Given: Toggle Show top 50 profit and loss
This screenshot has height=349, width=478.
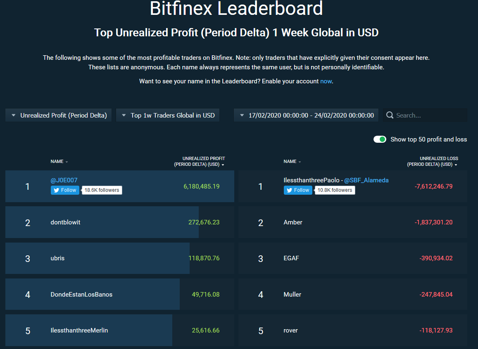Looking at the screenshot, I should [380, 139].
